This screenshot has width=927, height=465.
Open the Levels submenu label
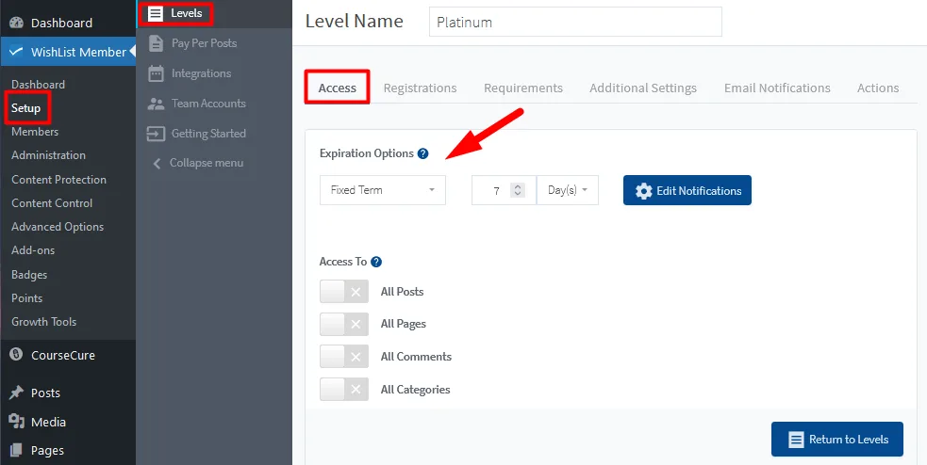186,13
